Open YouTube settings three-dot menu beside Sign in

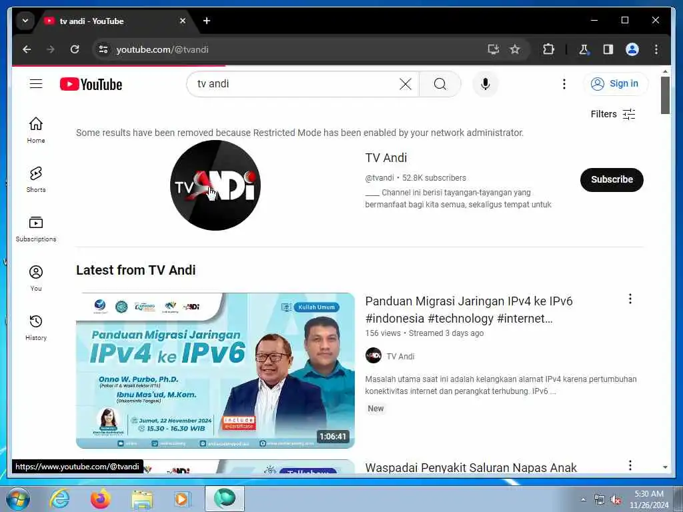pos(564,84)
